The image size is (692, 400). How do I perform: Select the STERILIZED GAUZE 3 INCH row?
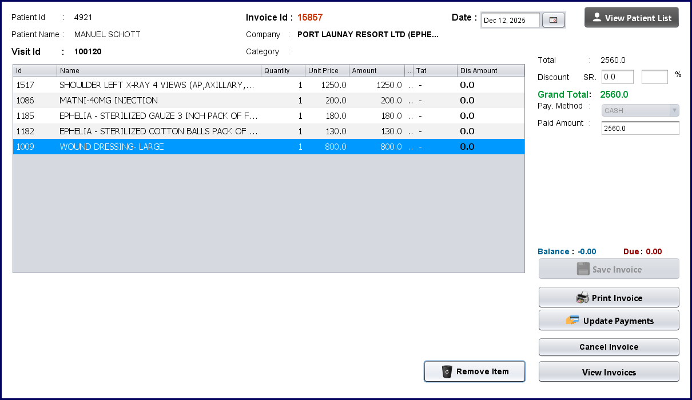pos(158,116)
